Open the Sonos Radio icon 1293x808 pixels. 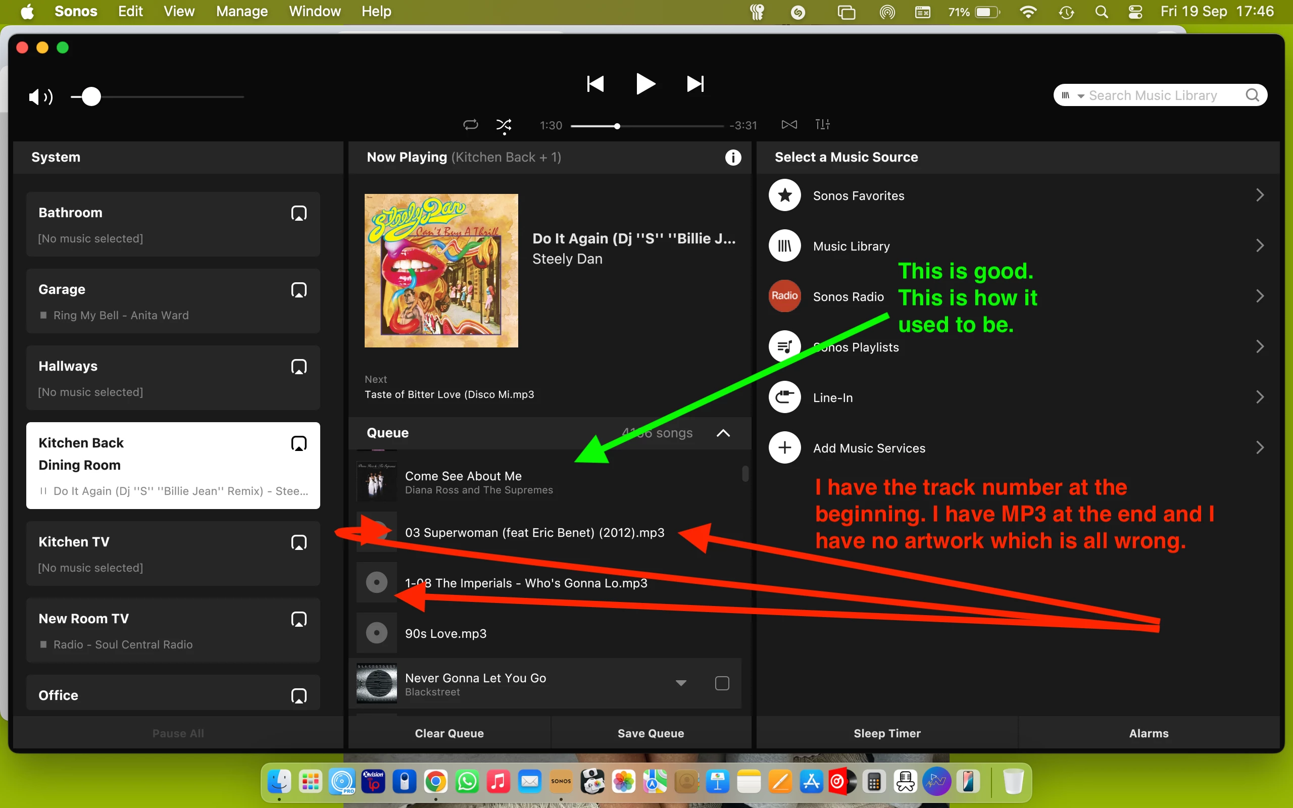[784, 296]
